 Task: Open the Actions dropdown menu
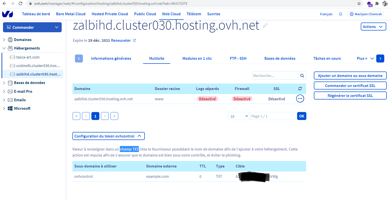(x=373, y=27)
